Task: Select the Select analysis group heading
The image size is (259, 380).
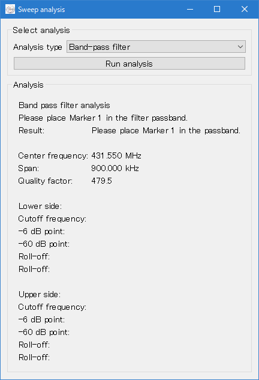Action: 41,30
